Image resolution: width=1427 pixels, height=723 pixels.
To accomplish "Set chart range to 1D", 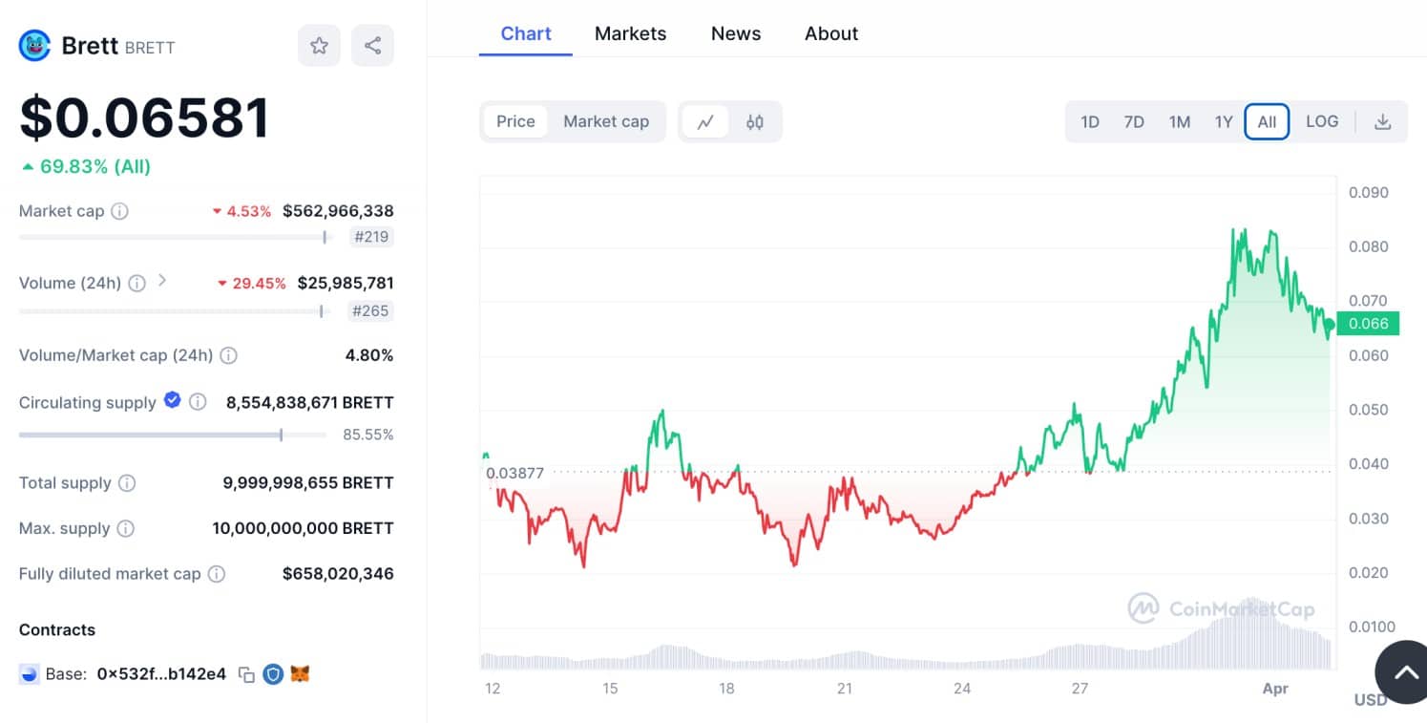I will [x=1089, y=122].
